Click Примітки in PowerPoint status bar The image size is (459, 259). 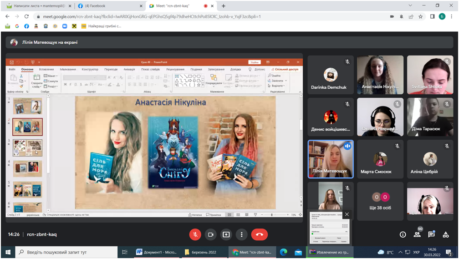pos(214,215)
